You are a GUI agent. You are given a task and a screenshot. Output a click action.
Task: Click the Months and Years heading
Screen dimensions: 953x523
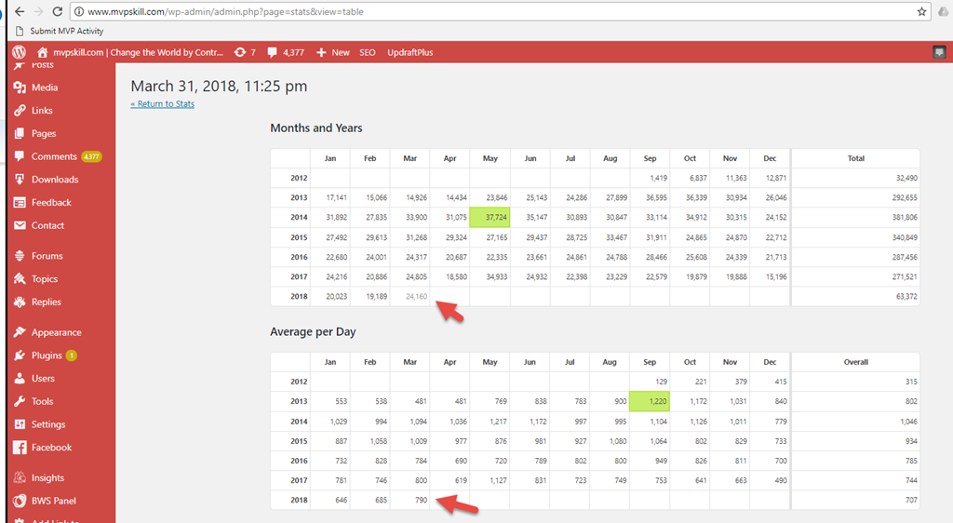(x=316, y=128)
